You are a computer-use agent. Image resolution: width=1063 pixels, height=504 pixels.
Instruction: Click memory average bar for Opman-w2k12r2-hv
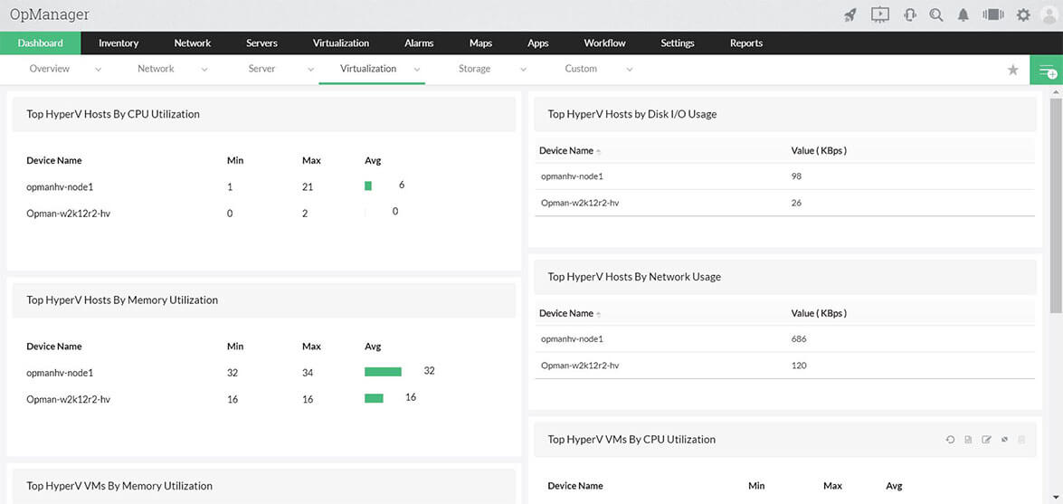(x=374, y=398)
